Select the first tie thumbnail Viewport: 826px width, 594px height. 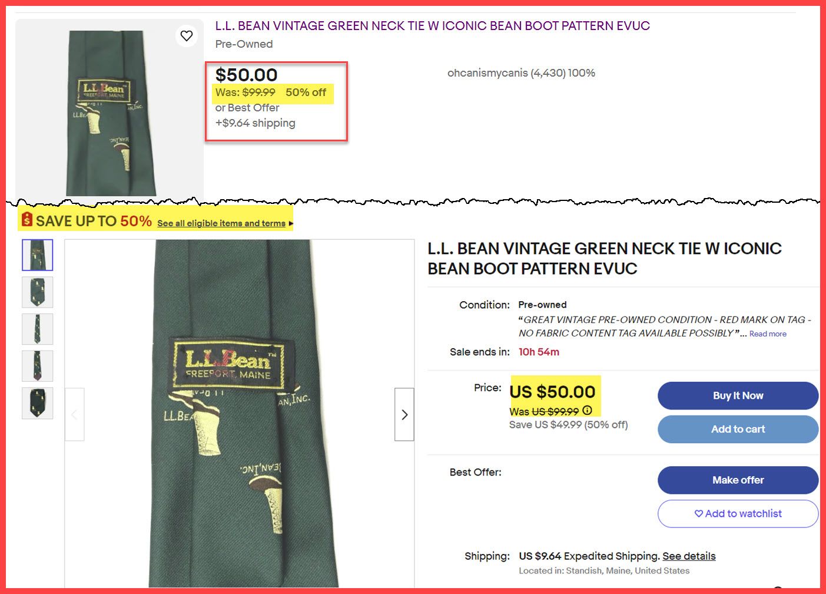(38, 255)
